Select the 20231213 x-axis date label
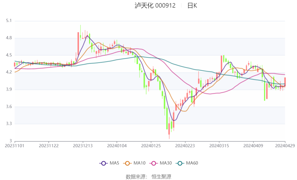This screenshot has width=297, height=180. coord(83,146)
